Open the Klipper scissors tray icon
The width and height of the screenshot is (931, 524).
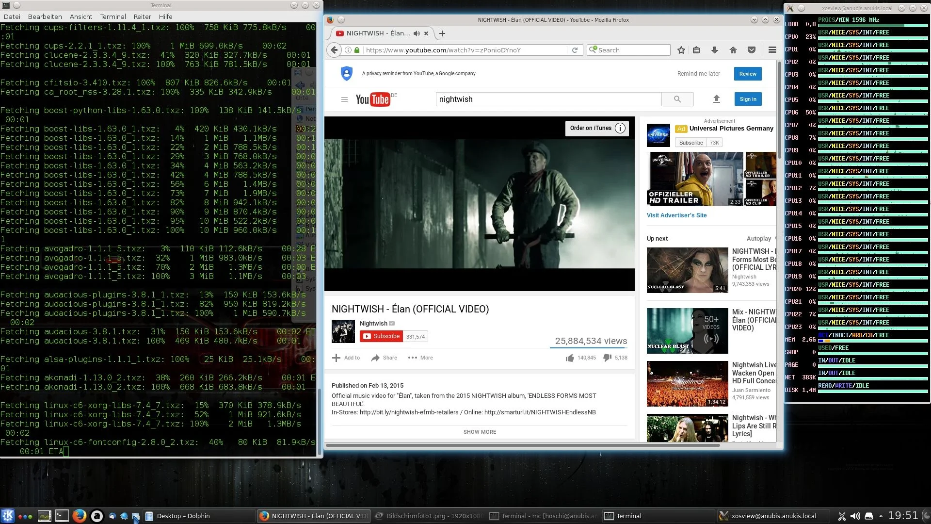(x=842, y=516)
